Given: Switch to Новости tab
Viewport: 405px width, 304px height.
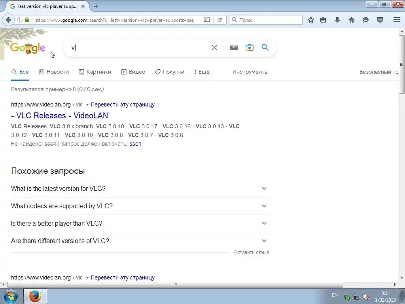Looking at the screenshot, I should (x=54, y=72).
